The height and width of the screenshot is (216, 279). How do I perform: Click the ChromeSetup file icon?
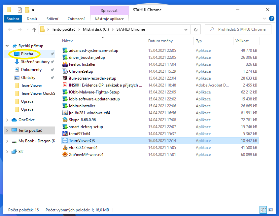tap(65, 71)
